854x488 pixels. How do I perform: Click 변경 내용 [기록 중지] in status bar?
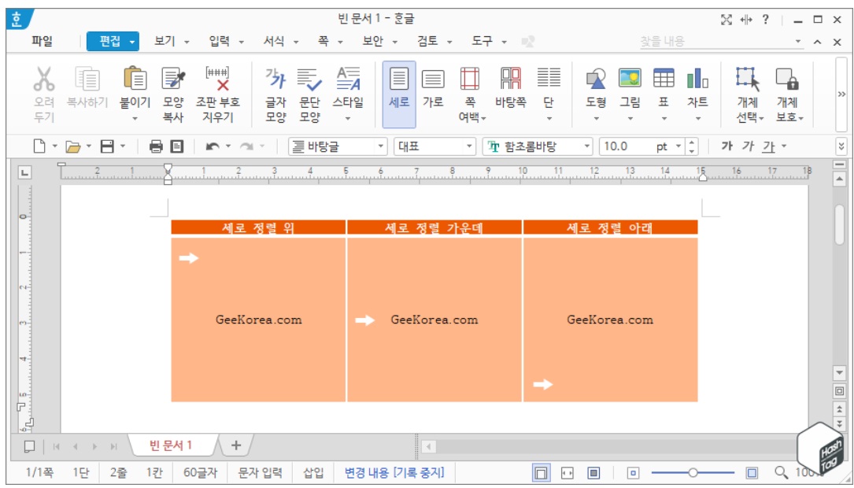(x=394, y=473)
